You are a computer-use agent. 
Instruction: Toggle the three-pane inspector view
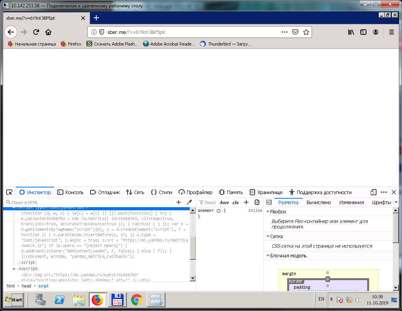point(269,202)
